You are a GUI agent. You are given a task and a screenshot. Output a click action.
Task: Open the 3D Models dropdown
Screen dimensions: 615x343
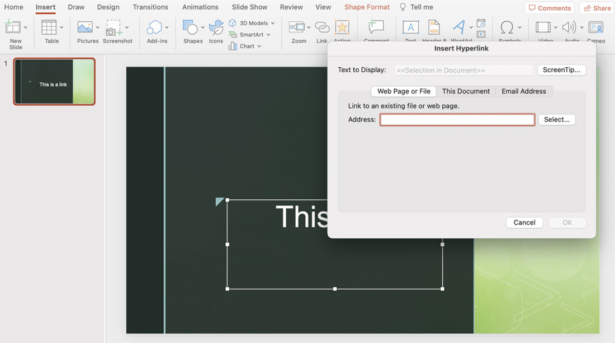[x=273, y=23]
